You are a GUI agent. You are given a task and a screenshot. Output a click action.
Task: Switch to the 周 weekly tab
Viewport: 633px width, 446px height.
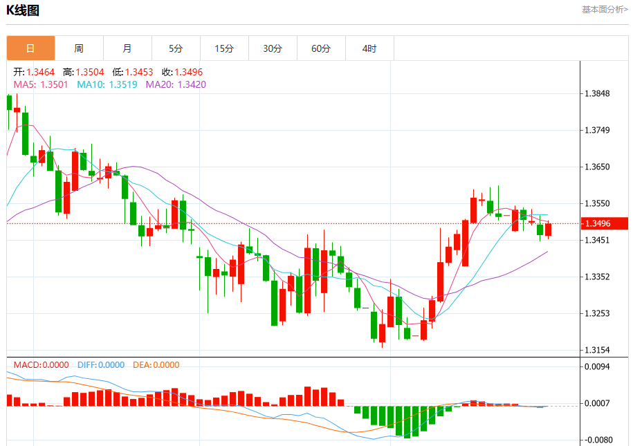79,48
